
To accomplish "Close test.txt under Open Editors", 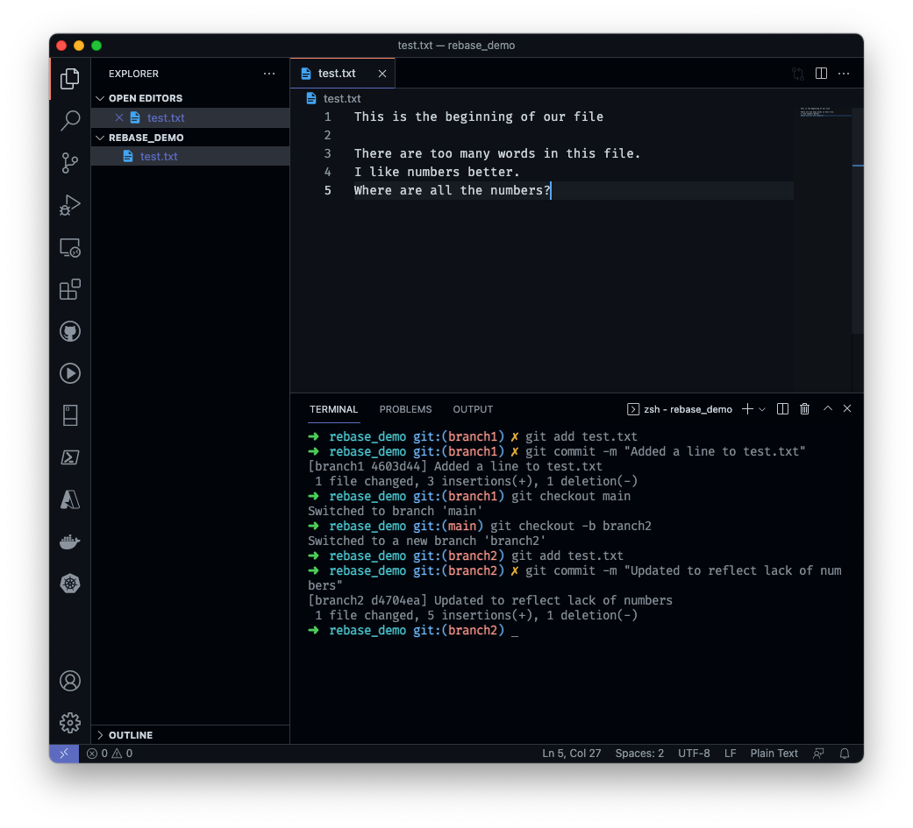I will click(x=118, y=117).
